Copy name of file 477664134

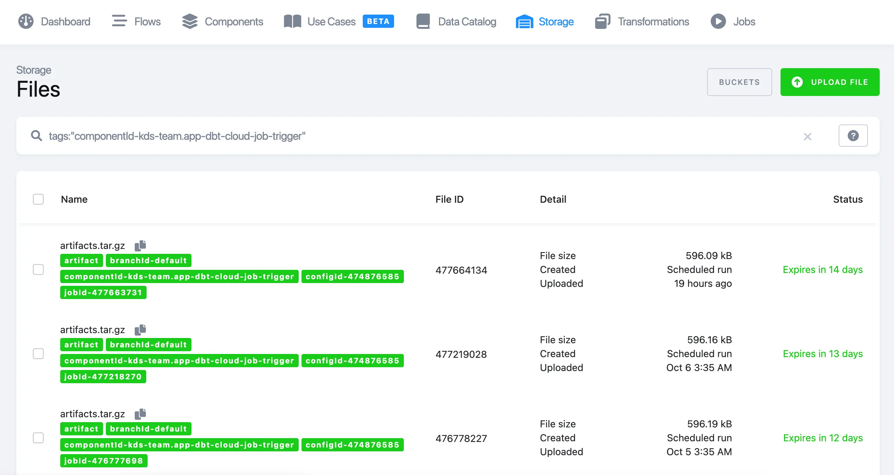140,245
